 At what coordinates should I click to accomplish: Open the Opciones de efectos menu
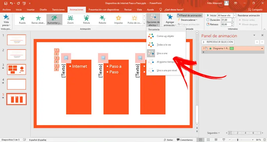153,20
